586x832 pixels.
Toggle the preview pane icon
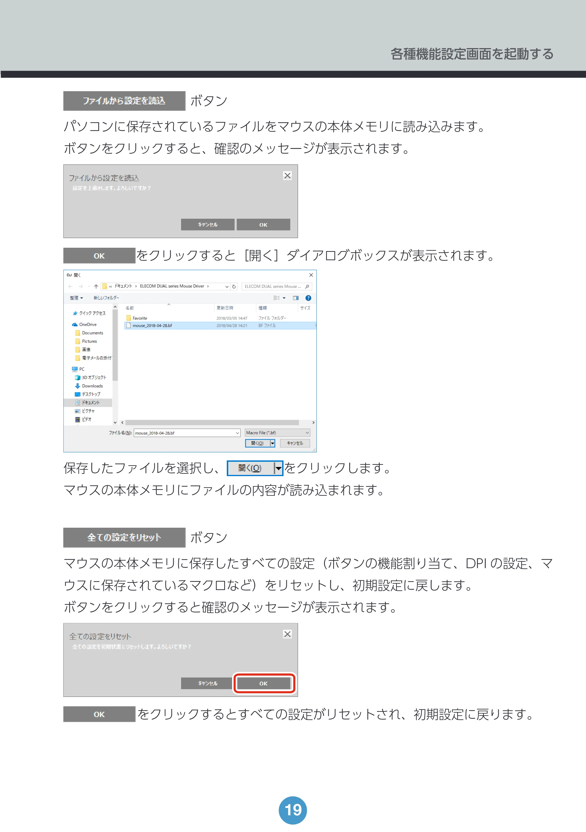(296, 298)
